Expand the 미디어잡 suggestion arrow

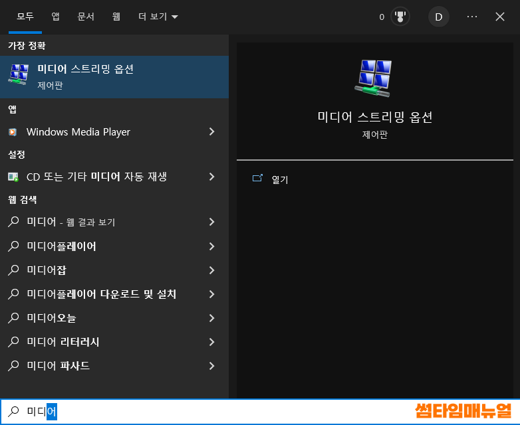(211, 270)
